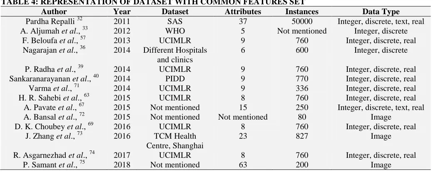Open reference 33 next to A. Aljumah
This screenshot has height=172, width=438.
85,28
